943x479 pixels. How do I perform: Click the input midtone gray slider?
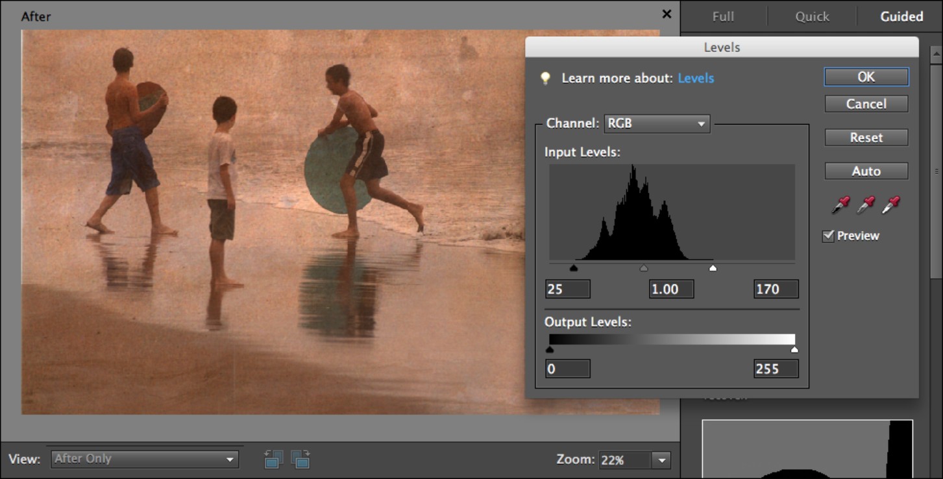click(x=644, y=267)
